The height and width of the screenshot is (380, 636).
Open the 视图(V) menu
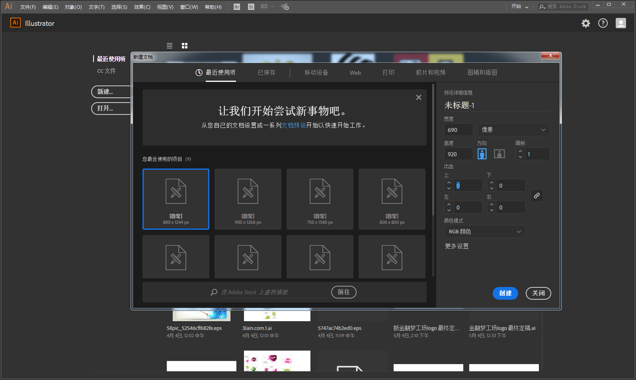[x=165, y=7]
